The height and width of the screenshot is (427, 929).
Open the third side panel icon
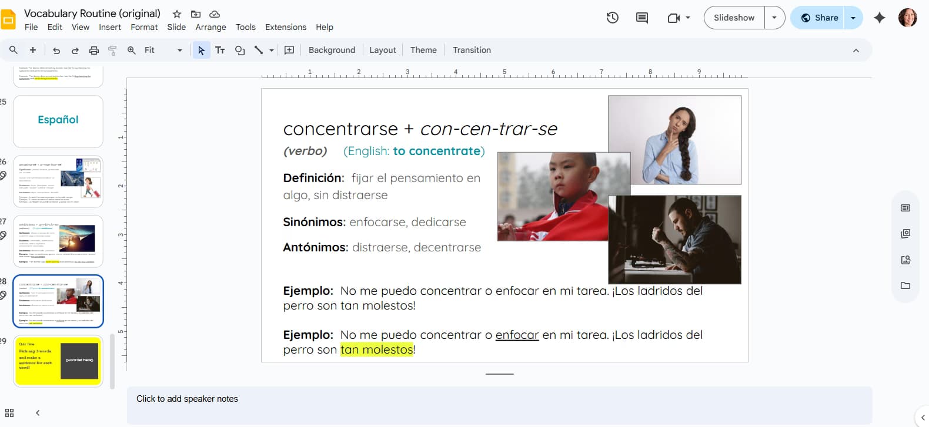pyautogui.click(x=905, y=260)
